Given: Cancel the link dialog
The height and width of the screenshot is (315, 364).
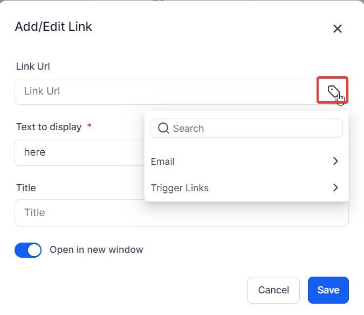Looking at the screenshot, I should 273,290.
